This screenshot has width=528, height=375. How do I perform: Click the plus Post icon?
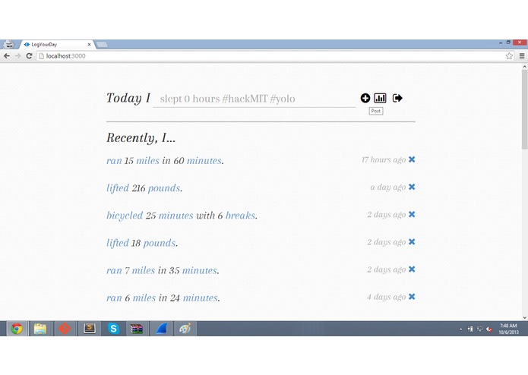[365, 98]
